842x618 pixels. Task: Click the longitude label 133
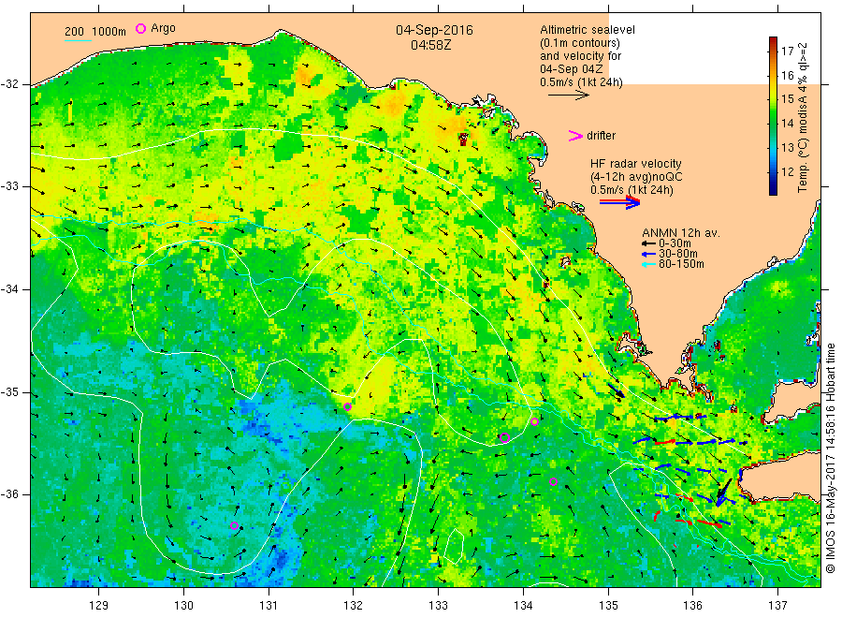click(438, 605)
